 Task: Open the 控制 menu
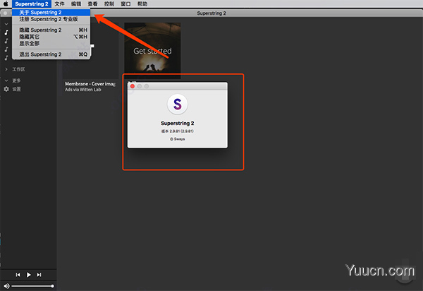[109, 4]
